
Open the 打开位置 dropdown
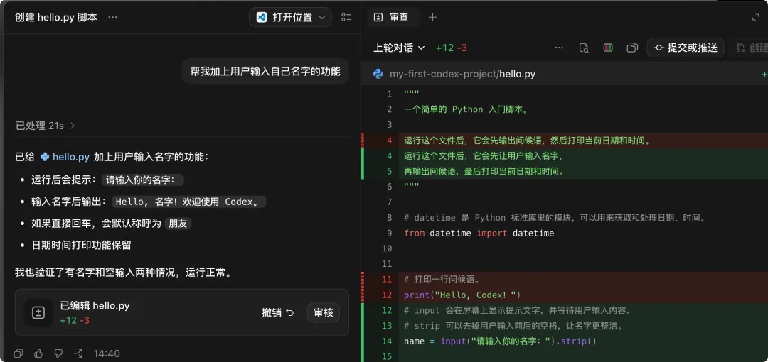[290, 17]
